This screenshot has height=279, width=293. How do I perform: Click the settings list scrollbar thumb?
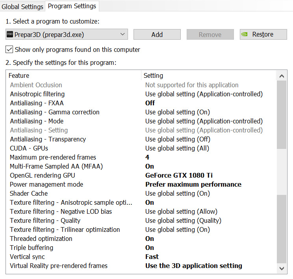[282, 115]
